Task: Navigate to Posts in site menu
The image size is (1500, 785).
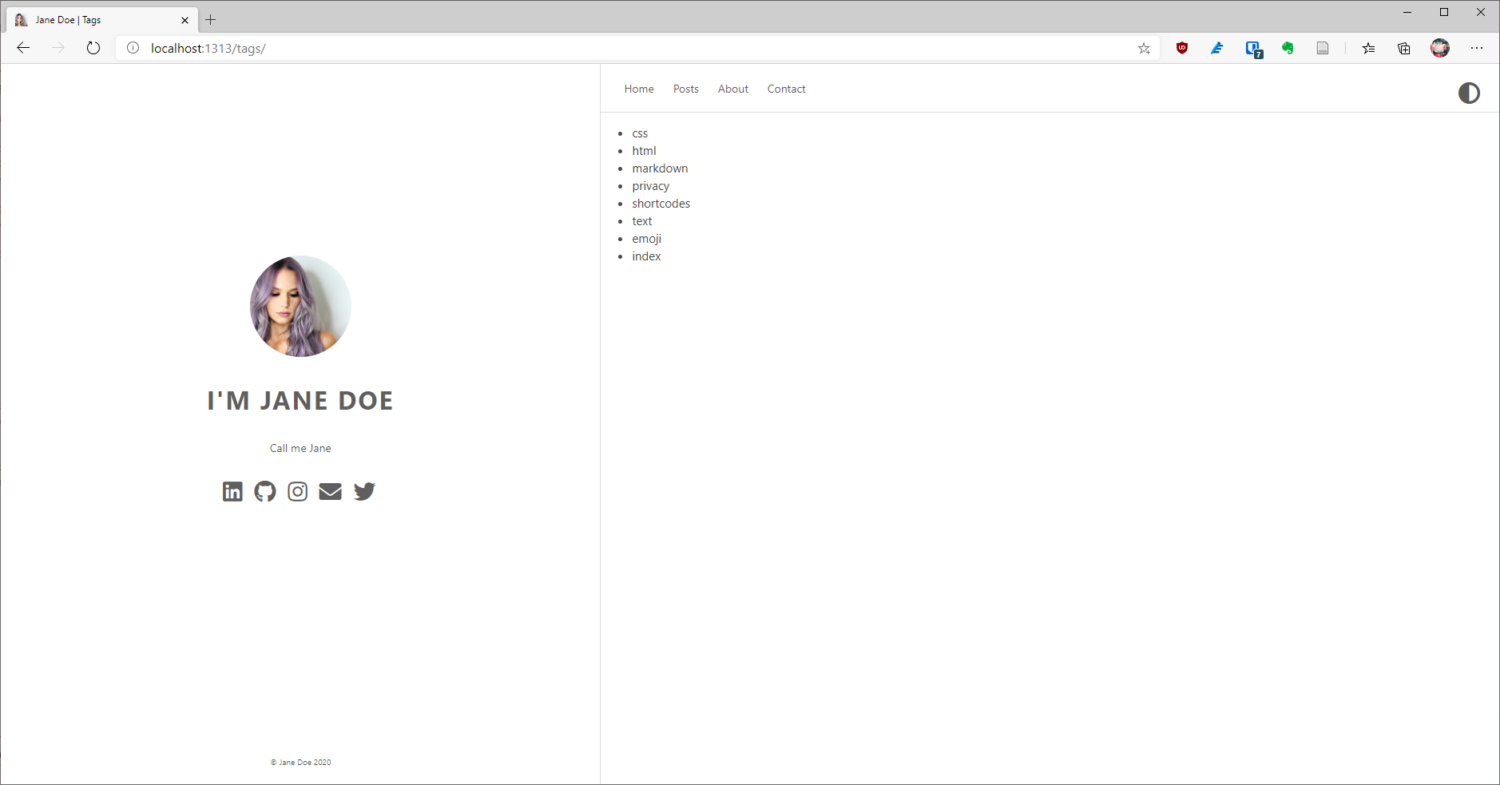Action: click(x=686, y=89)
